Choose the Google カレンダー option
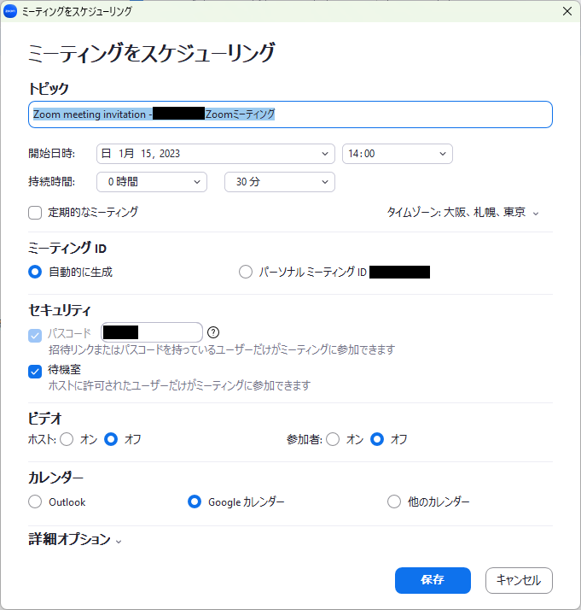581x610 pixels. 195,501
